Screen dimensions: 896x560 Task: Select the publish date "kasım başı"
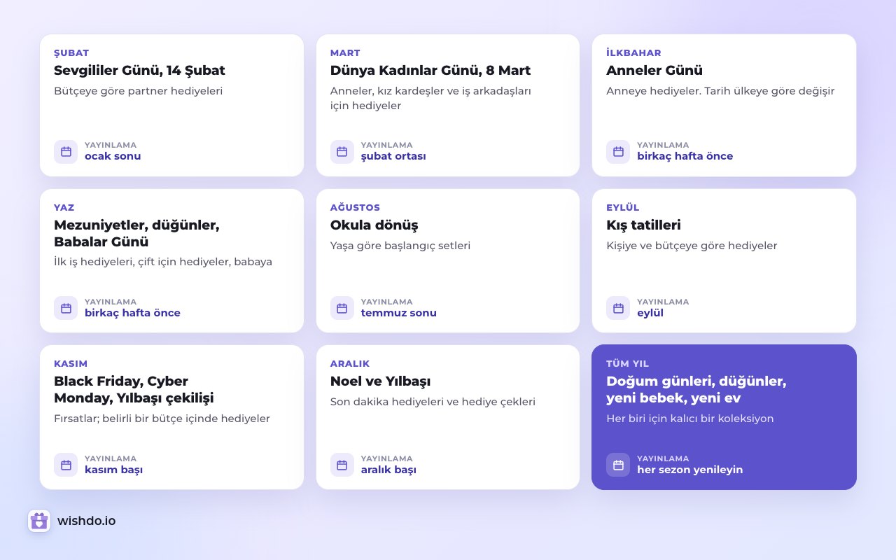(x=113, y=470)
